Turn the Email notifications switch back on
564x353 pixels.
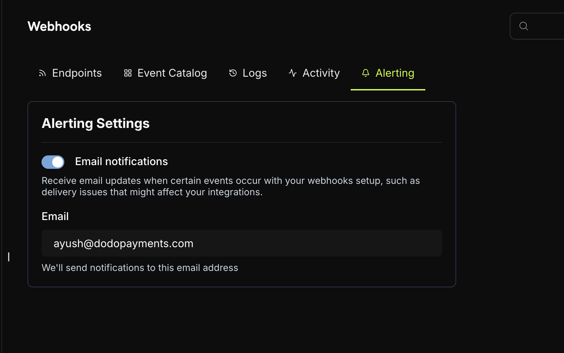coord(53,162)
